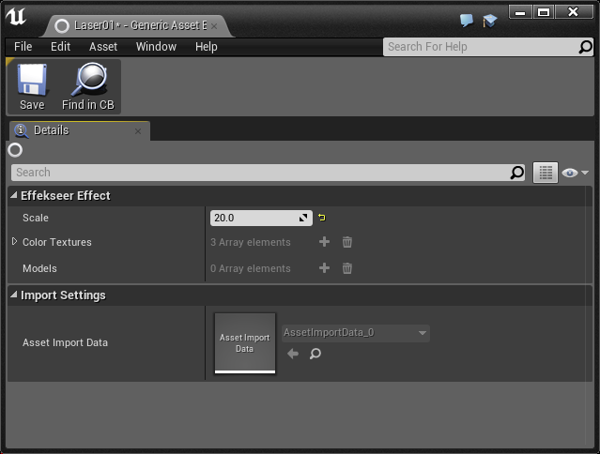Open the tutorials graduation cap icon
This screenshot has width=600, height=454.
489,21
